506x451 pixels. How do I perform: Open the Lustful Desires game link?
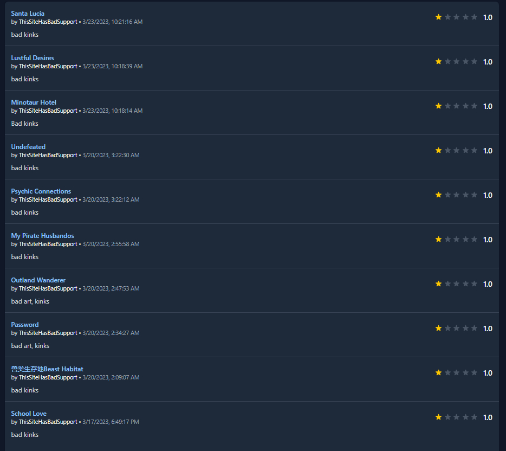click(x=33, y=58)
